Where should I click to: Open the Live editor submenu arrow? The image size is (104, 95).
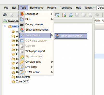[52, 67]
